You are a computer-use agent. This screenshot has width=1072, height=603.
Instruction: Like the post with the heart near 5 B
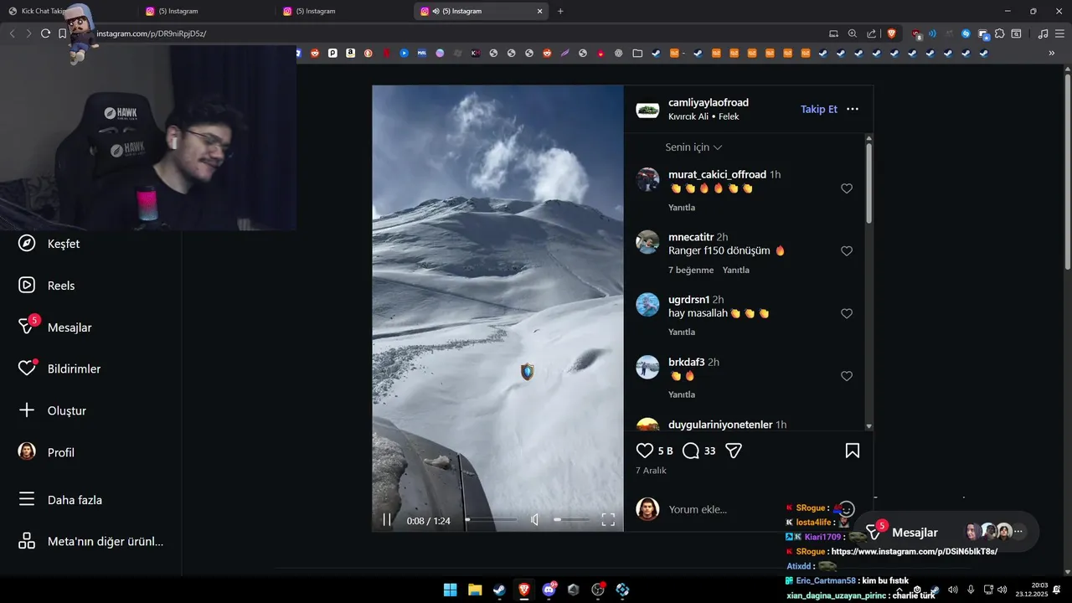(x=645, y=451)
